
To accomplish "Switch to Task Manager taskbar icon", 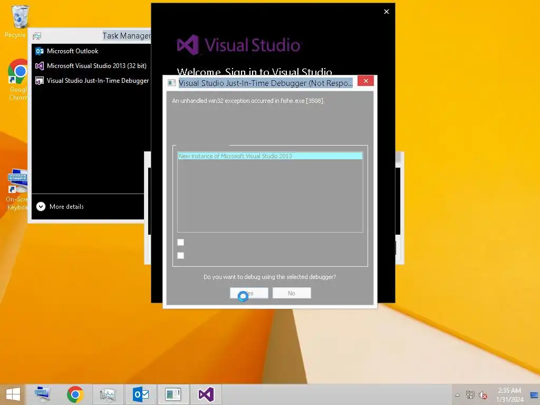I will click(108, 394).
